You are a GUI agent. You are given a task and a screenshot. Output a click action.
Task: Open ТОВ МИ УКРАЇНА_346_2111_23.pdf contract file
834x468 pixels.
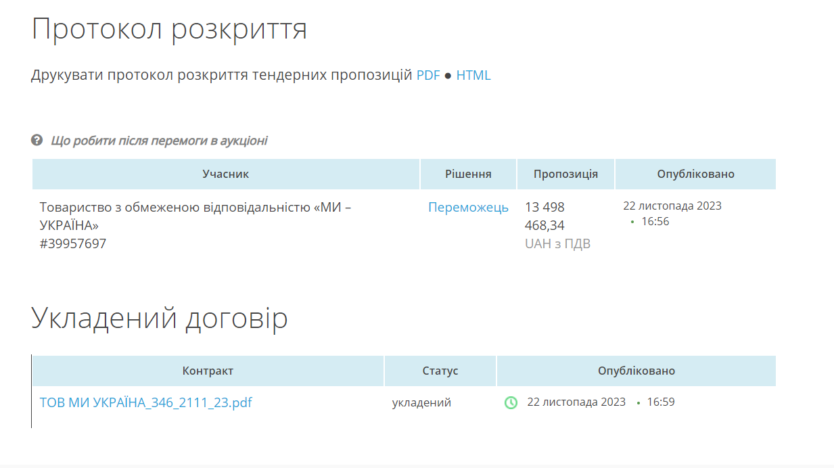(x=145, y=402)
